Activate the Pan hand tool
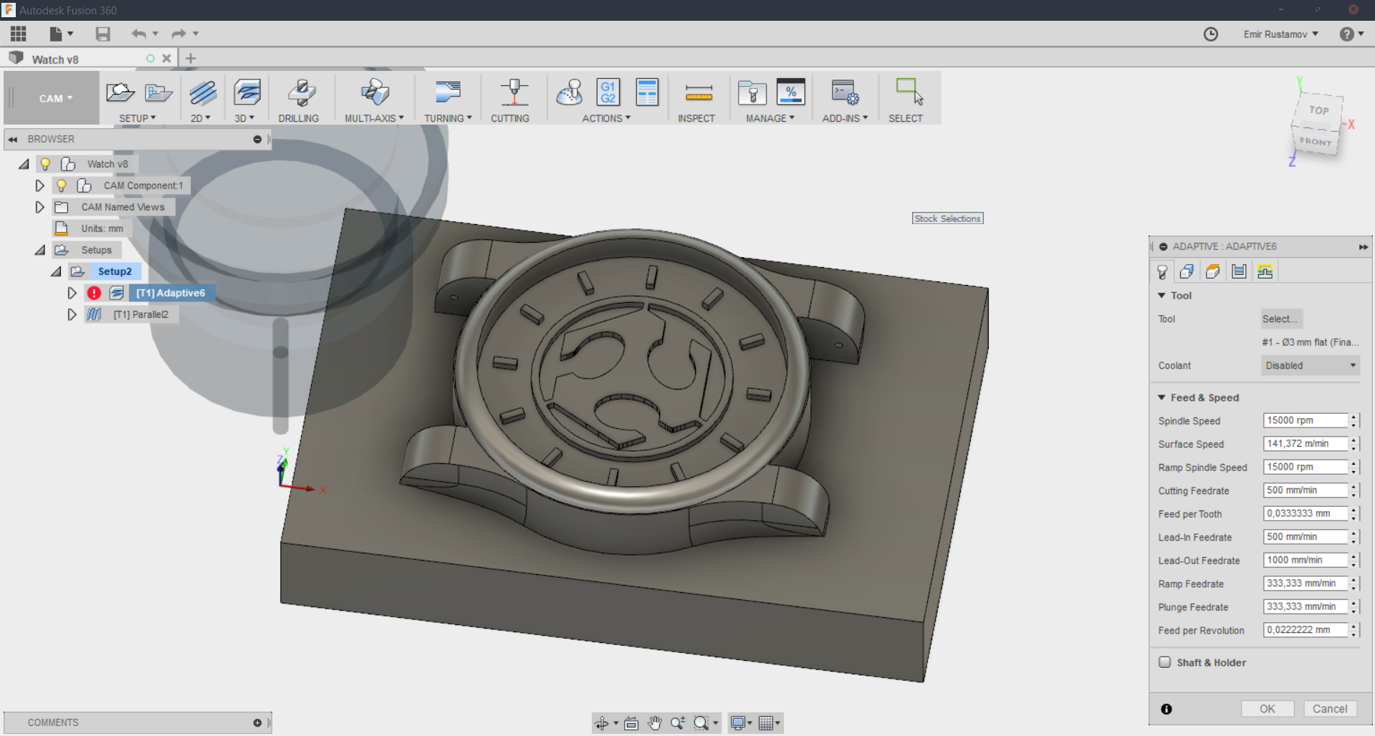The height and width of the screenshot is (736, 1375). point(654,723)
